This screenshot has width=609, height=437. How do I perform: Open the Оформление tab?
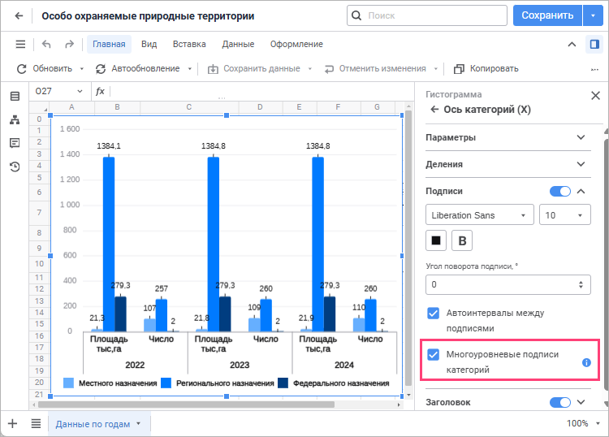(296, 45)
